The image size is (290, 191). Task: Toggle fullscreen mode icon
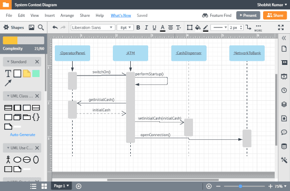tap(281, 27)
